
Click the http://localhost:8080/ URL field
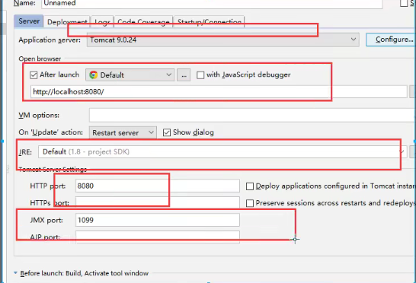tap(219, 92)
